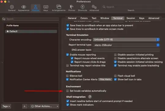
Task: Click the Shell Integration help question mark
Action: coord(90,97)
